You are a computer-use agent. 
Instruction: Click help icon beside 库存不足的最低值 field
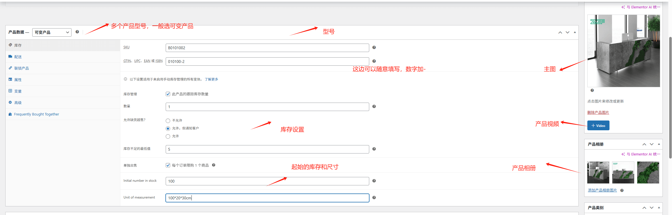(x=374, y=149)
